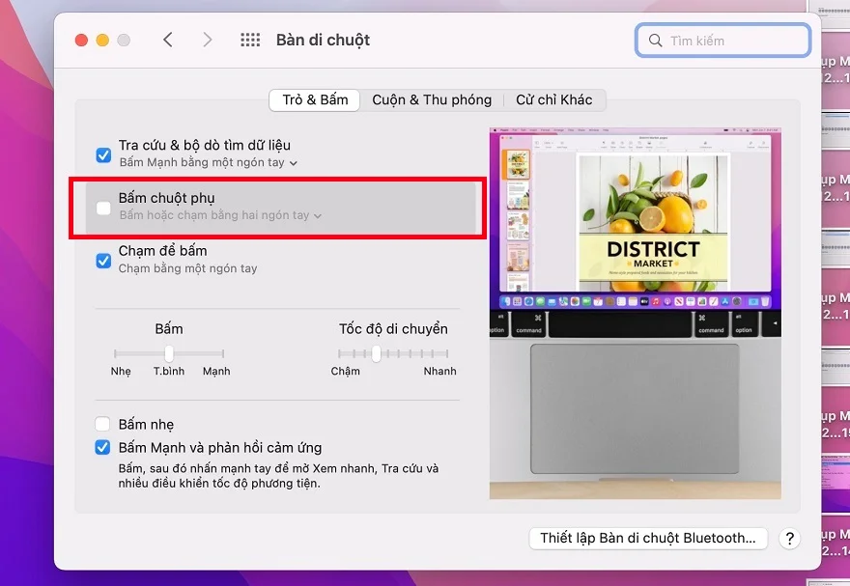This screenshot has width=850, height=586.
Task: Uncheck Chạm để bấm
Action: (103, 259)
